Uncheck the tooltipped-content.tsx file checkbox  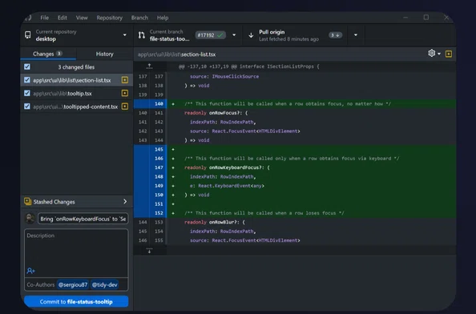click(x=27, y=107)
